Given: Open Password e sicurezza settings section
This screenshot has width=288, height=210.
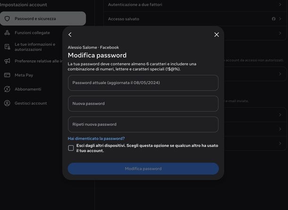Looking at the screenshot, I should pos(43,18).
